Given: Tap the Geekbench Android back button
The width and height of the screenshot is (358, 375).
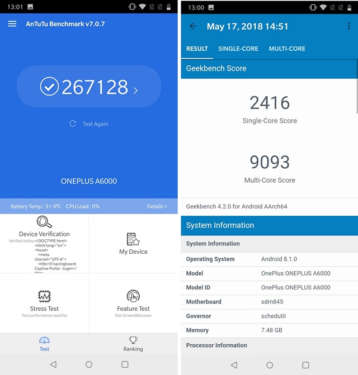Looking at the screenshot, I should pyautogui.click(x=234, y=365).
